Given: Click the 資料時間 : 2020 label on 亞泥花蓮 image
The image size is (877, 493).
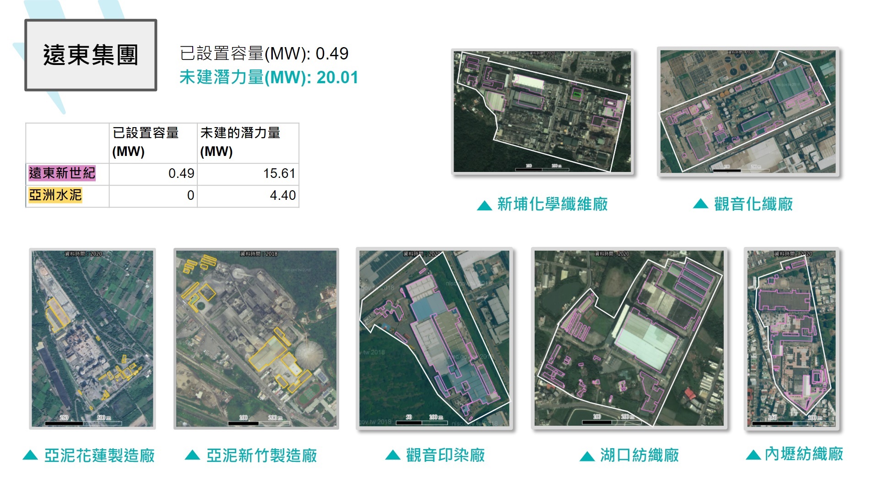Looking at the screenshot, I should tap(83, 254).
